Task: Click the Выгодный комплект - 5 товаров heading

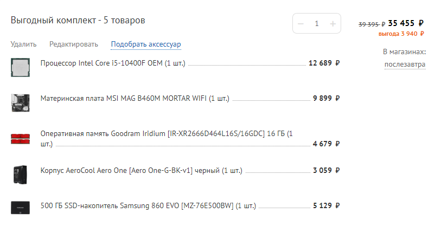Action: 78,20
